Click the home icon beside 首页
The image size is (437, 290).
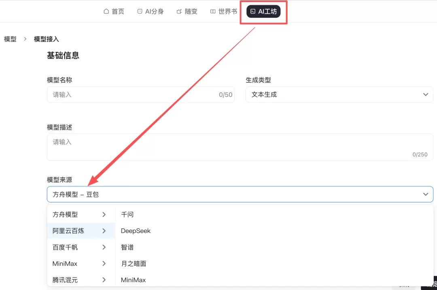(x=106, y=11)
